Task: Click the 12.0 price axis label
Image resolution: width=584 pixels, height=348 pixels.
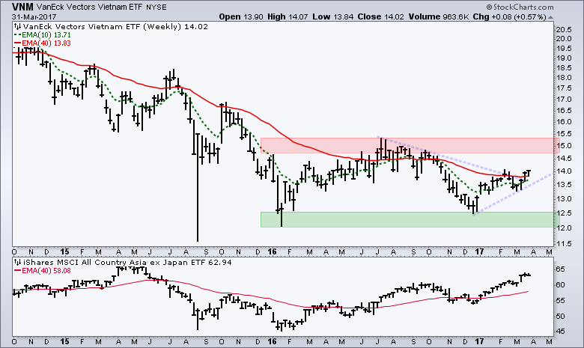Action: click(x=563, y=228)
